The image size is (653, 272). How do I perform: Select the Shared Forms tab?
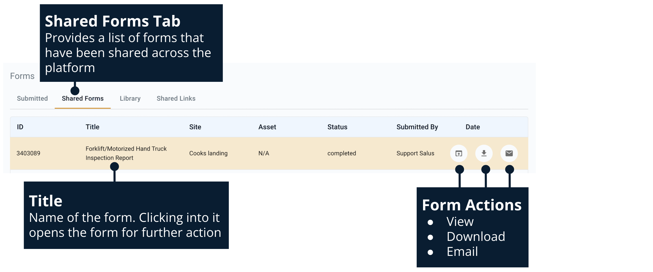(x=83, y=99)
